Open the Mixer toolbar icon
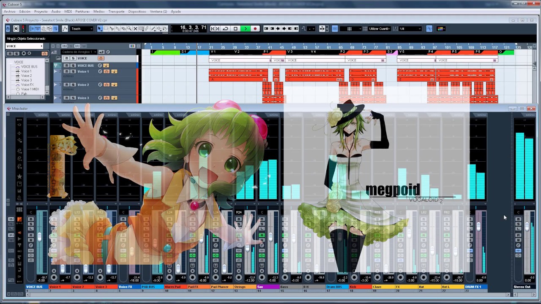Viewport: 541px width, 304px height. tap(55, 29)
